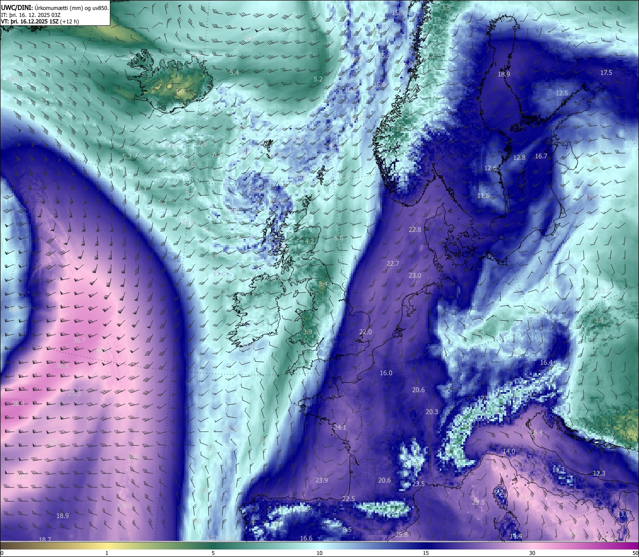The image size is (639, 557).
Task: Click the value "3.5" at the map's top edge
Action: (x=446, y=7)
